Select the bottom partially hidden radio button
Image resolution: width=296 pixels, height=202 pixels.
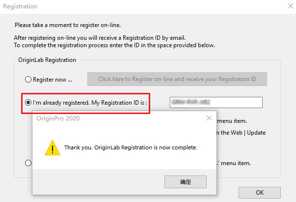click(x=28, y=163)
